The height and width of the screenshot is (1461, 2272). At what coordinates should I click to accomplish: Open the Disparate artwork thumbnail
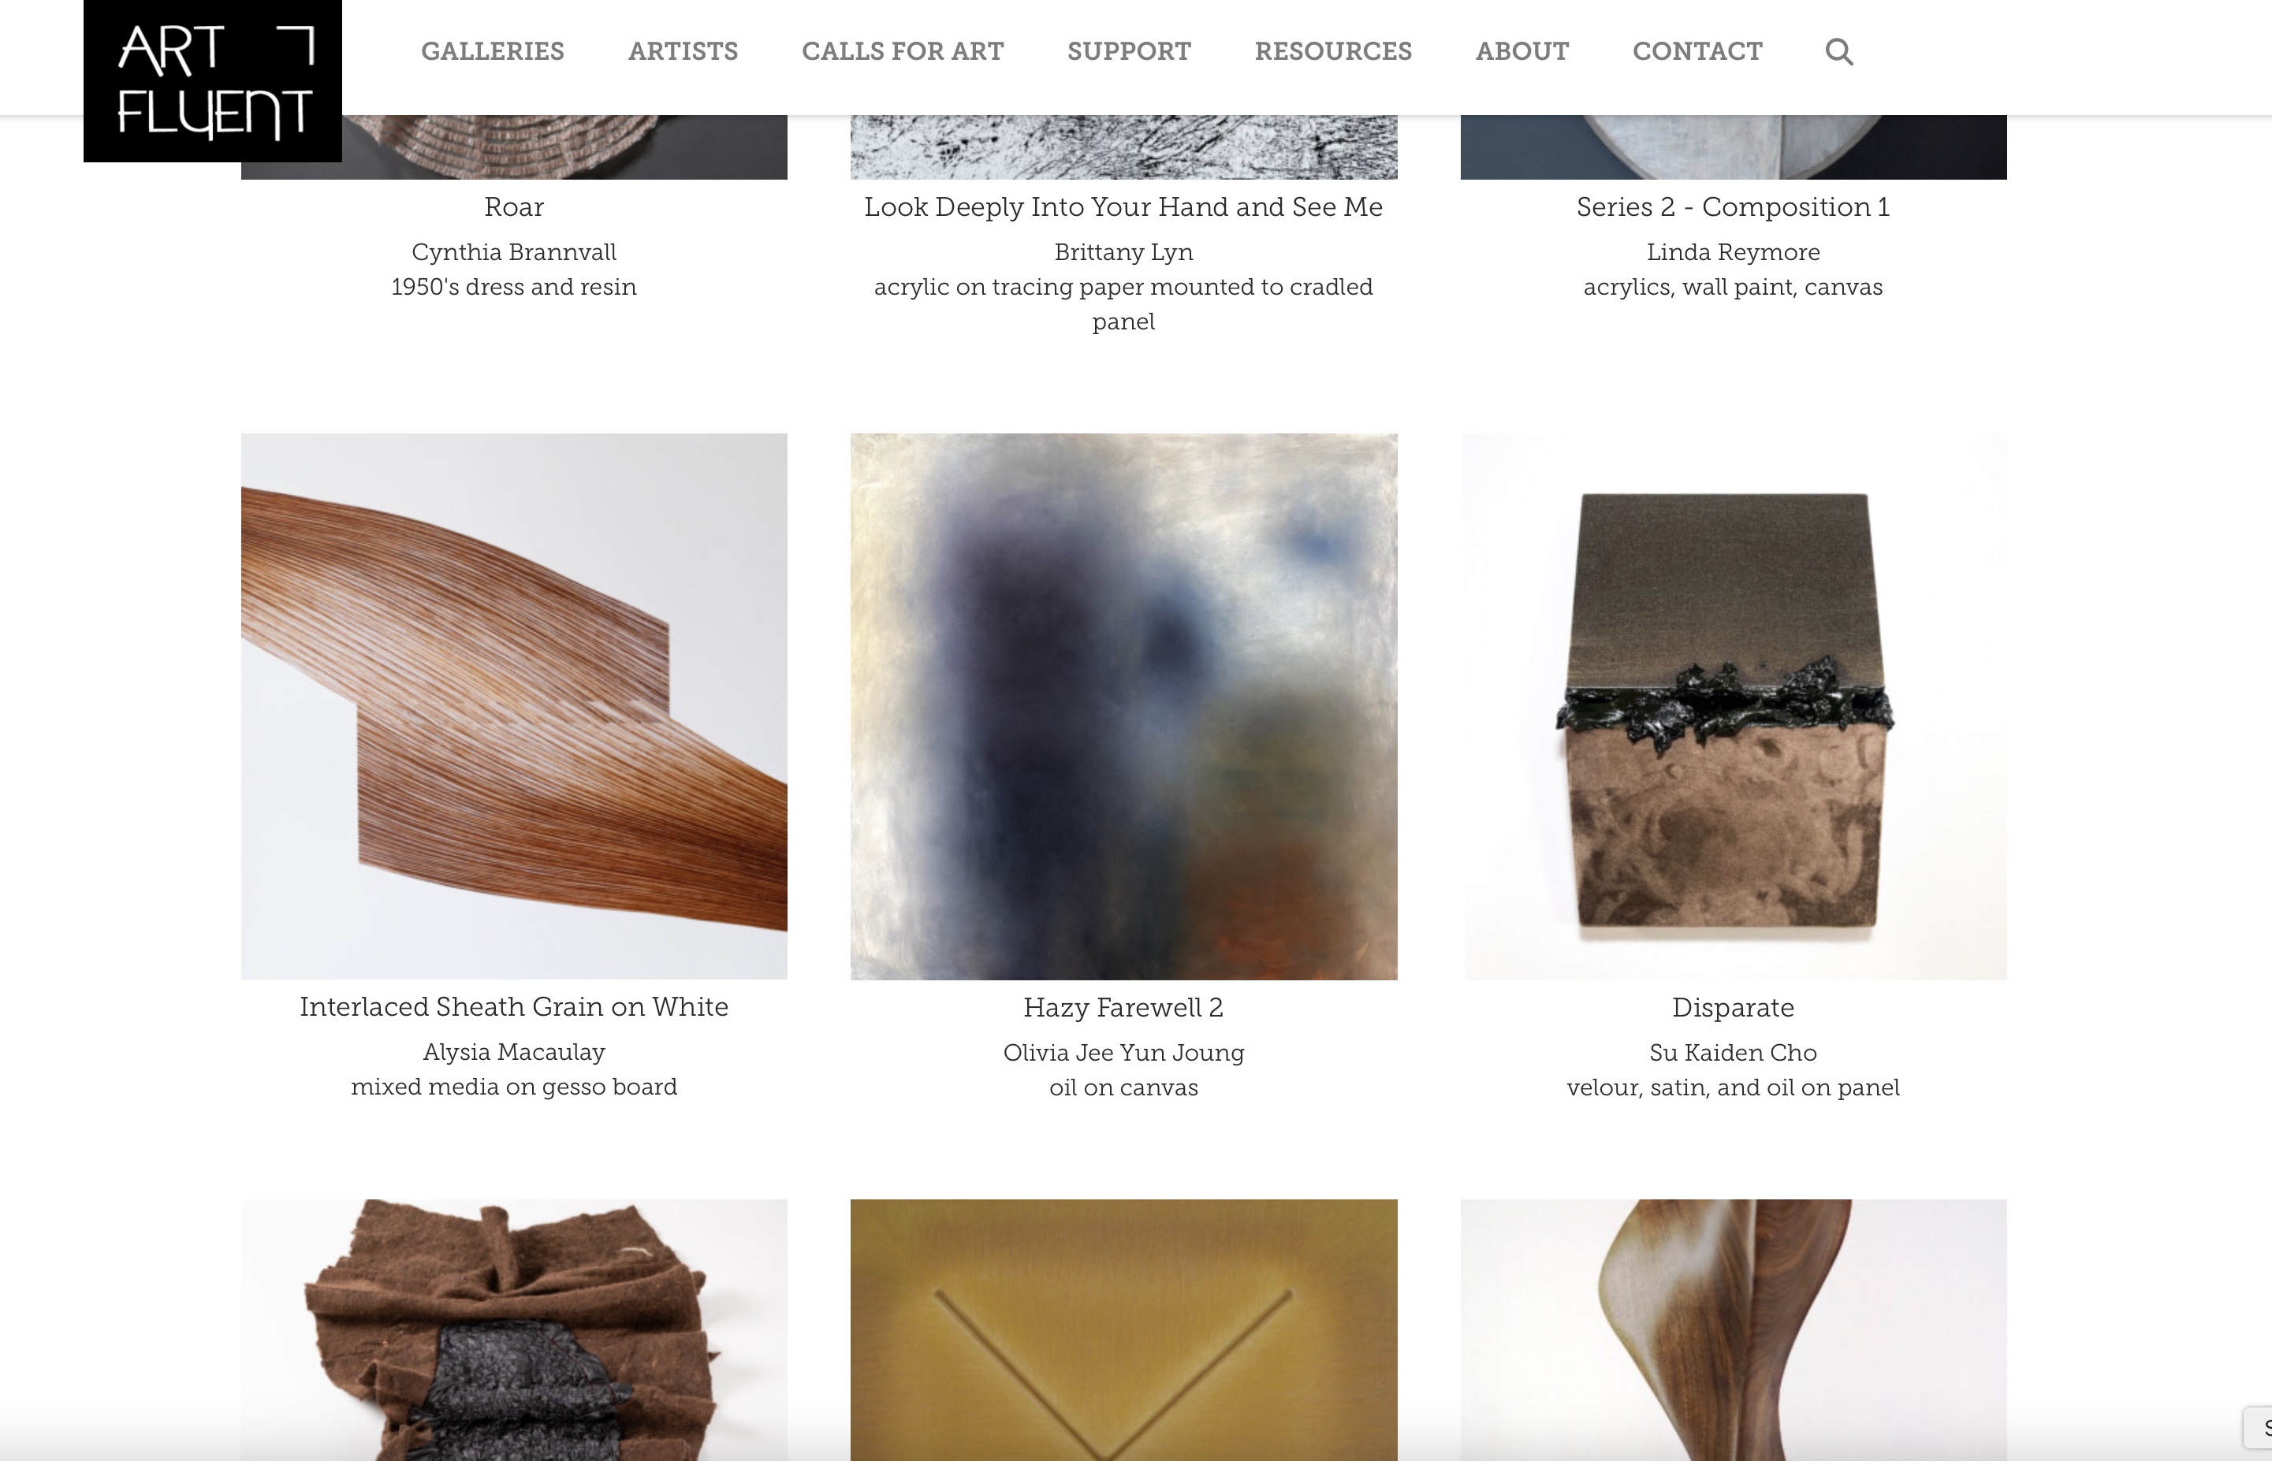[1734, 706]
